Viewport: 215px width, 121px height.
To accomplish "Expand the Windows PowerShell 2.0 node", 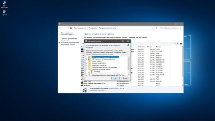I will coord(87,64).
